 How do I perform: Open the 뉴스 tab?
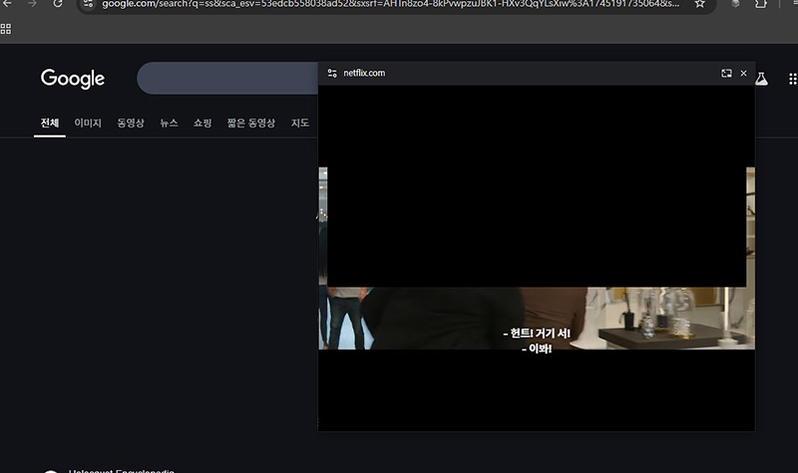click(x=169, y=122)
